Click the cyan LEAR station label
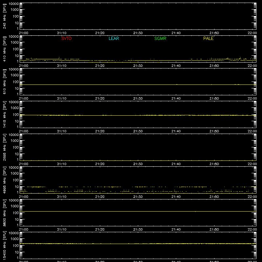This screenshot has width=262, height=262. click(x=114, y=38)
